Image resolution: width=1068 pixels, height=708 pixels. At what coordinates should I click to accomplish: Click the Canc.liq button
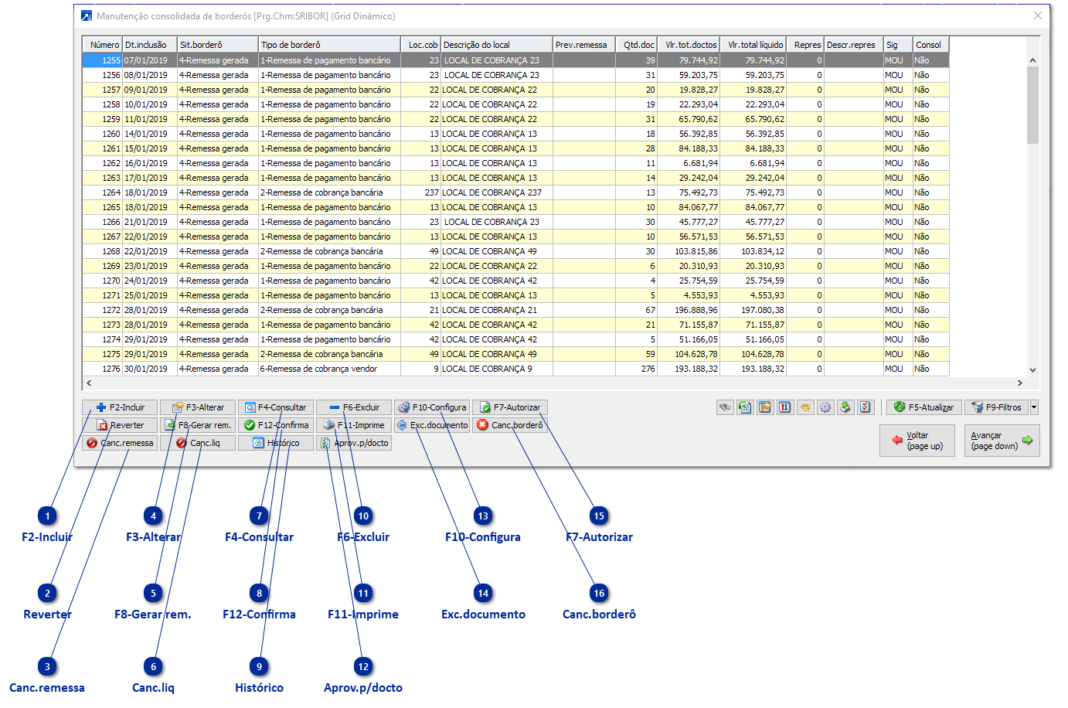click(198, 443)
